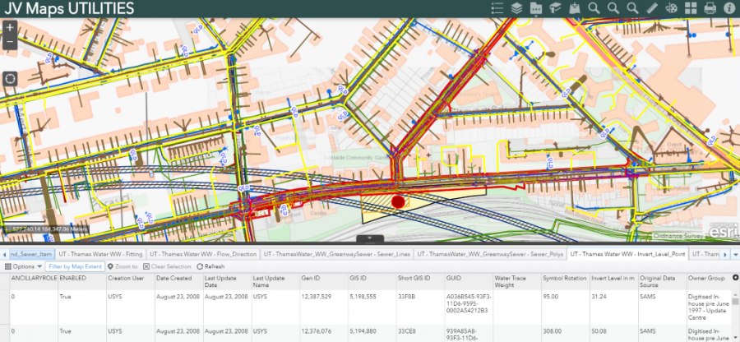The height and width of the screenshot is (342, 740).
Task: Open the tab list dropdown arrow
Action: click(734, 254)
